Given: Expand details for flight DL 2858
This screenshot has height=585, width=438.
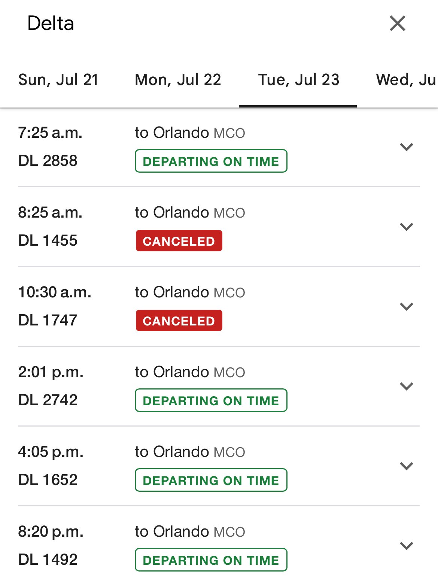Looking at the screenshot, I should click(x=406, y=147).
